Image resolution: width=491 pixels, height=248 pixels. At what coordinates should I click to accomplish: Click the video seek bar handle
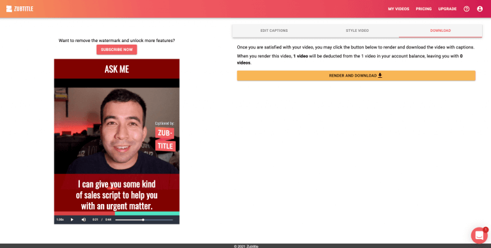coord(143,220)
